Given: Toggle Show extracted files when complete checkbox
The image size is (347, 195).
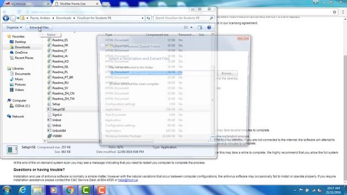Looking at the screenshot, I should click(111, 84).
